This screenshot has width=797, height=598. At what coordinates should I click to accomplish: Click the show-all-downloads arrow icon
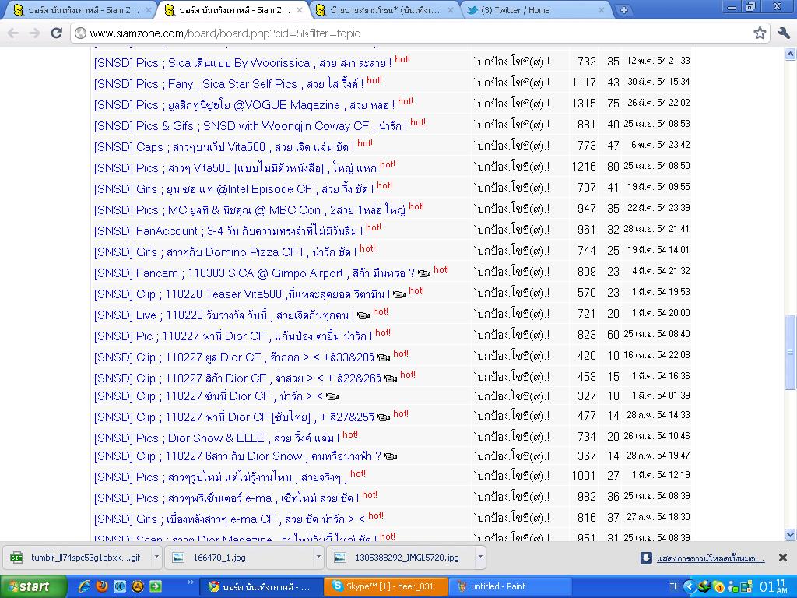click(x=645, y=558)
